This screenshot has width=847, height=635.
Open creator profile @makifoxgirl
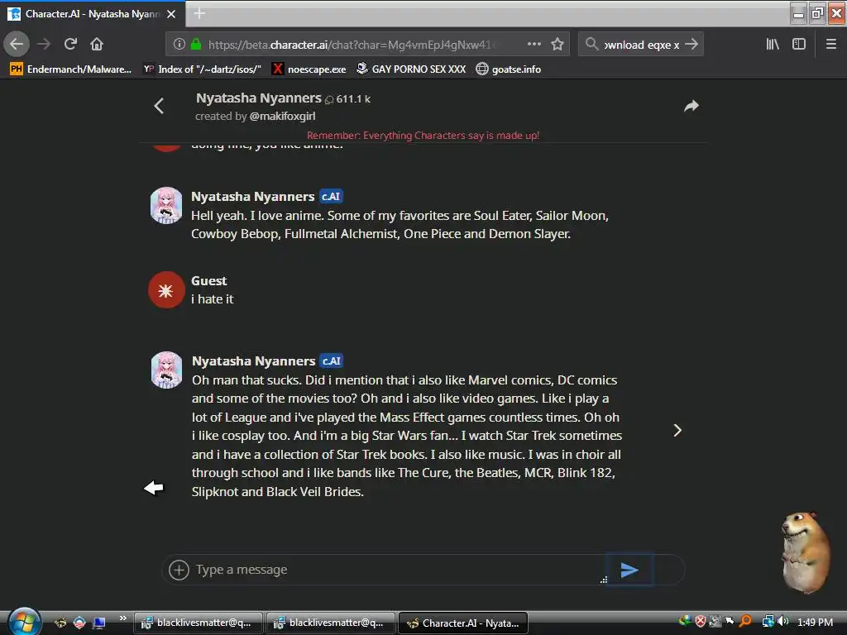coord(282,116)
